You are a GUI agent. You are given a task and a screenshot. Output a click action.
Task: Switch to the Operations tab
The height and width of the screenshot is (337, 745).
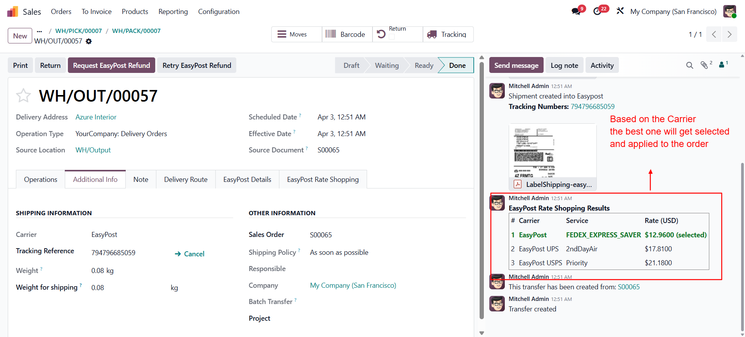(x=40, y=179)
